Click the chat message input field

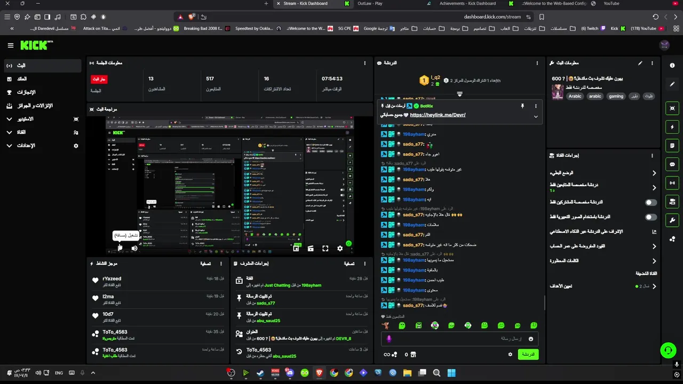point(459,339)
